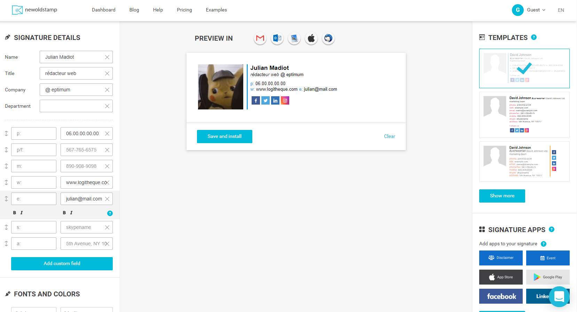Click Twitter icon in signature preview
The width and height of the screenshot is (577, 312).
(x=266, y=100)
